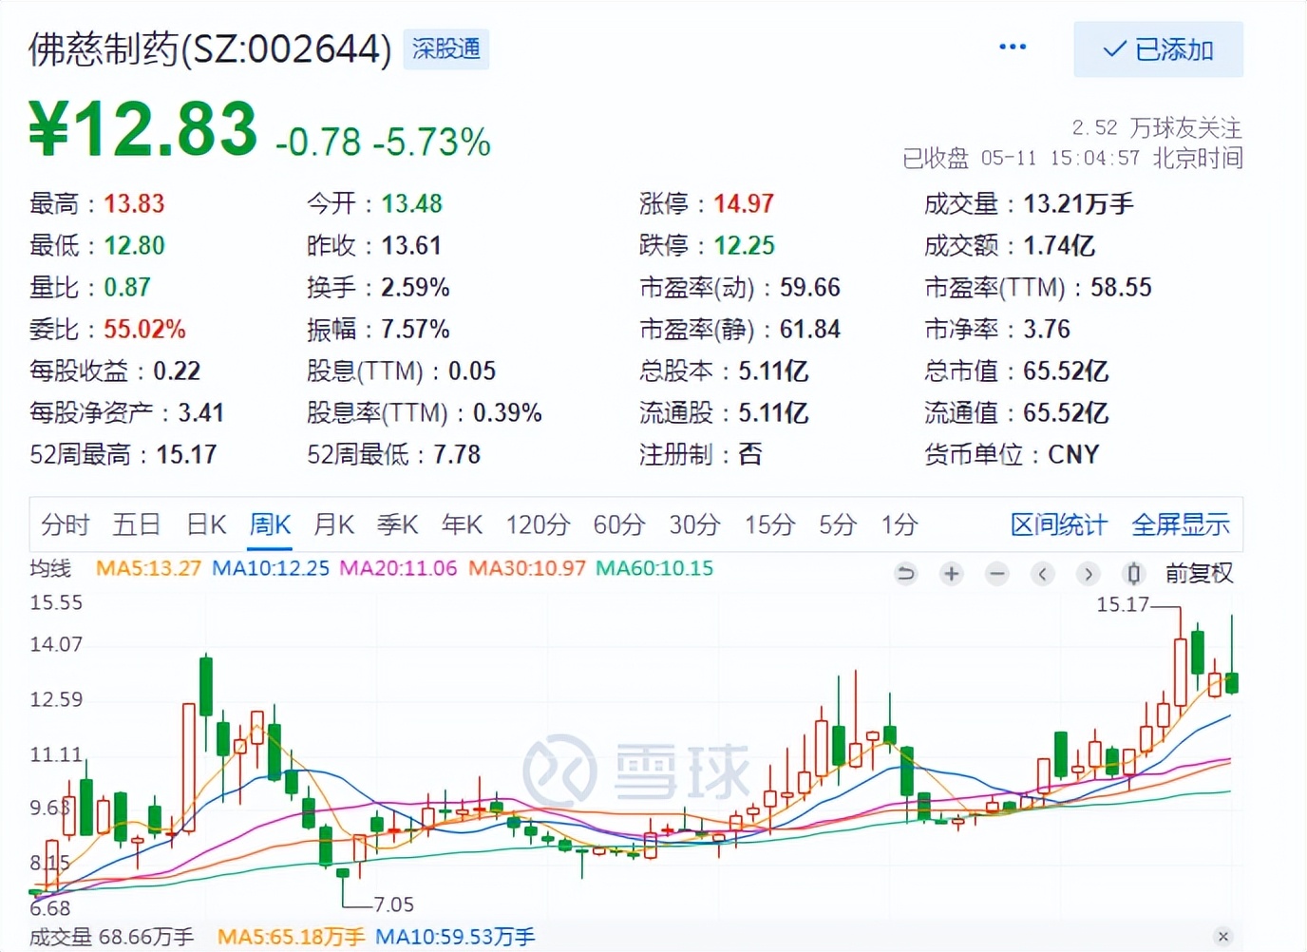Screen dimensions: 1307x952
Task: Switch to the 日K daily candlestick tab
Action: pos(205,524)
